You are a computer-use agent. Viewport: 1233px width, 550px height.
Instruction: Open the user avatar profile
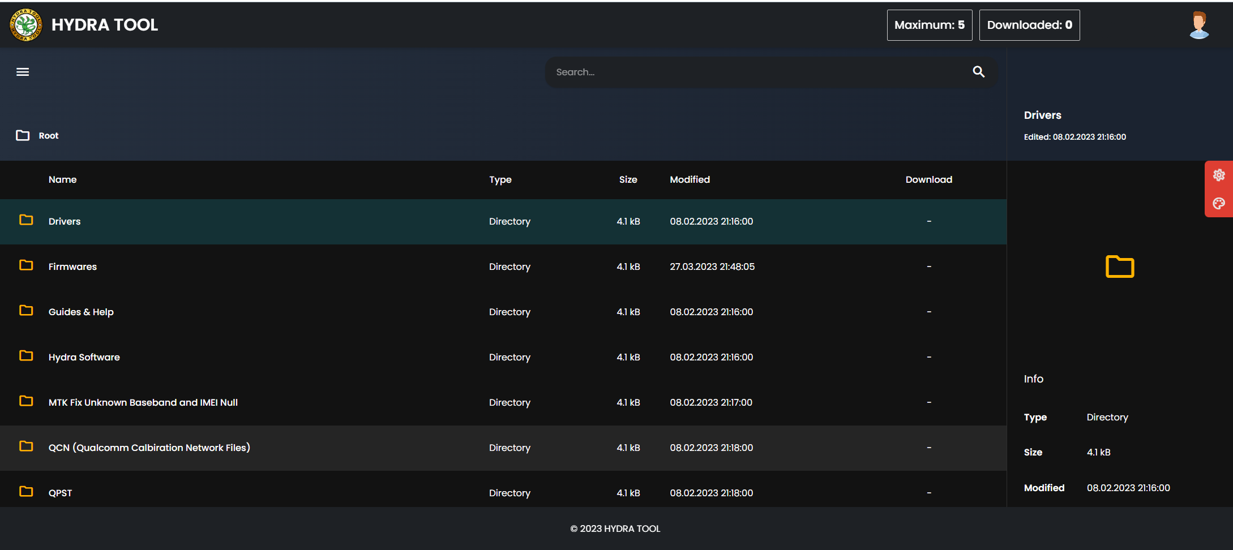pyautogui.click(x=1198, y=25)
